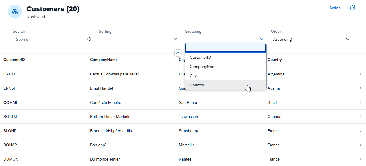
Task: Click the Northwind subtitle
Action: 36,17
